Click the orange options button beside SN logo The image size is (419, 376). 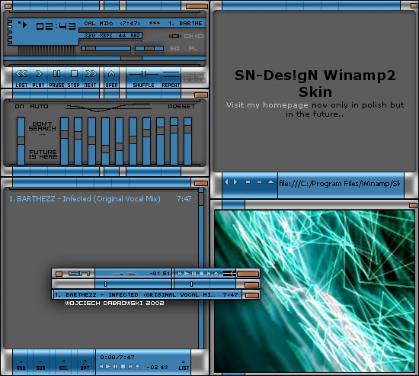click(59, 274)
